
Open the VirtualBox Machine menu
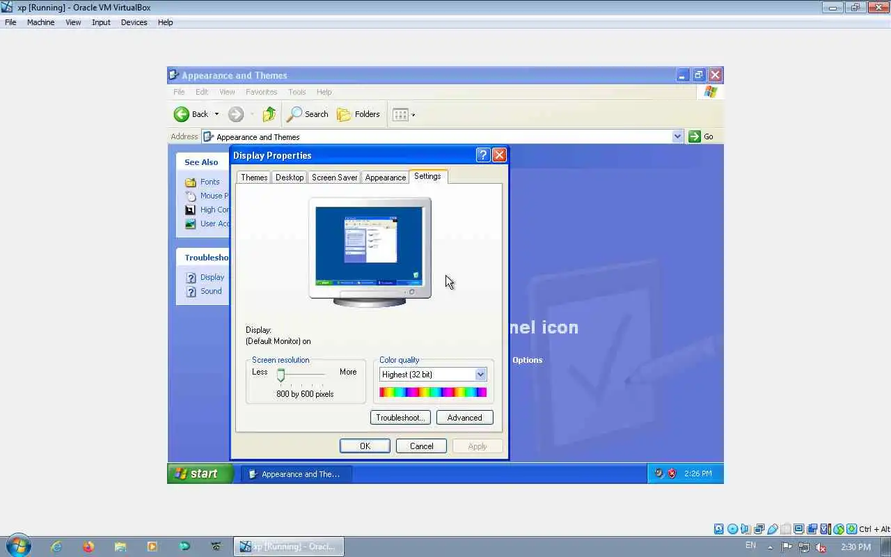click(40, 22)
